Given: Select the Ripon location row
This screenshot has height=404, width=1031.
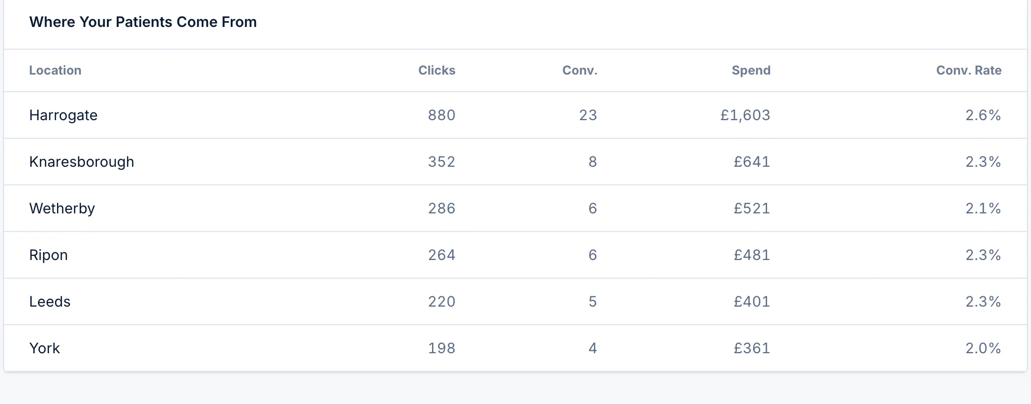Looking at the screenshot, I should [x=515, y=255].
